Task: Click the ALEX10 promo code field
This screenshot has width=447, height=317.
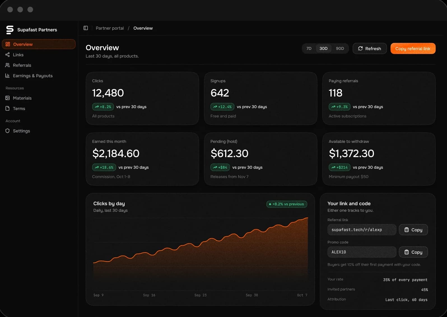Action: pos(362,252)
